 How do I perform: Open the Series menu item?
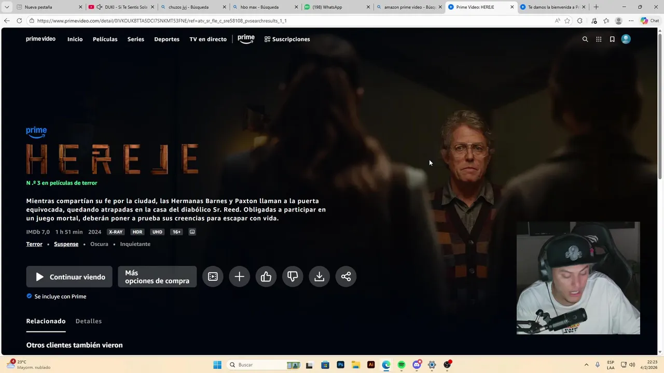[x=135, y=39]
